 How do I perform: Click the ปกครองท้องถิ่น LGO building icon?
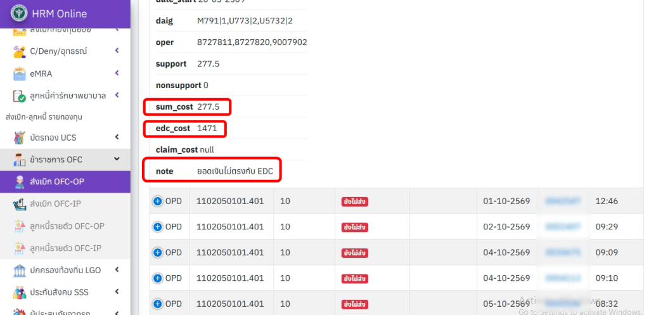click(x=20, y=270)
